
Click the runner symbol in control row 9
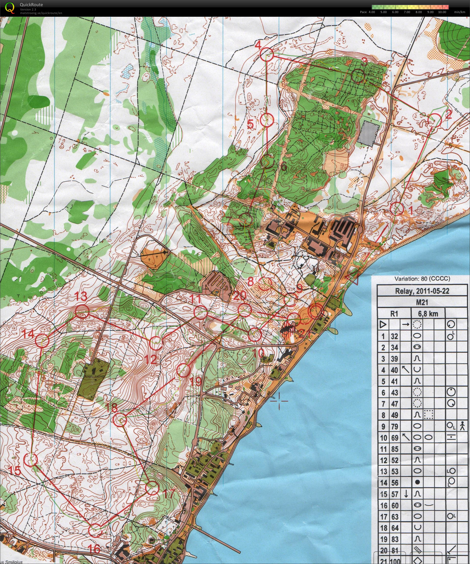coord(462,426)
